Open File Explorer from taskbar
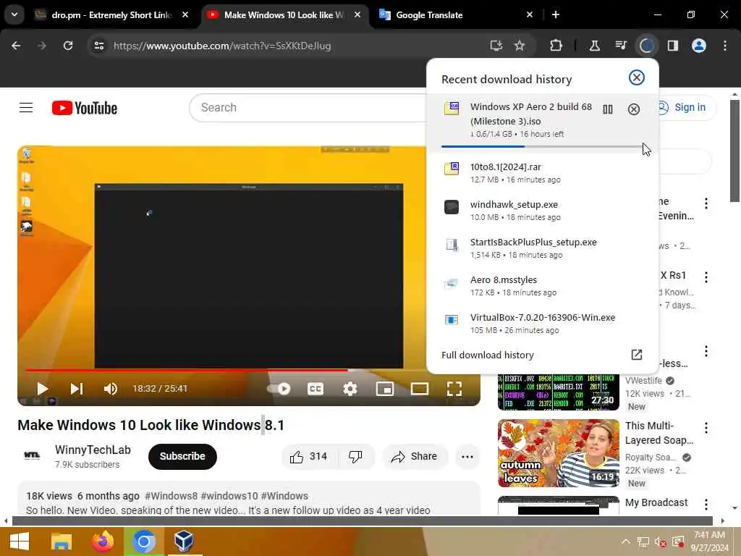This screenshot has height=556, width=741. click(62, 542)
